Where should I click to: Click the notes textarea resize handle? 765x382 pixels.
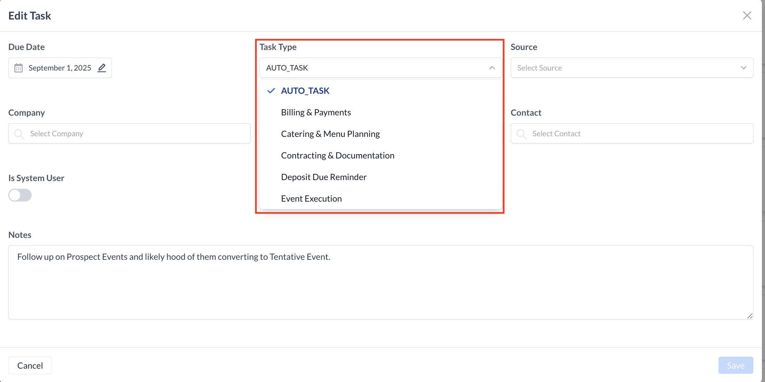(750, 316)
